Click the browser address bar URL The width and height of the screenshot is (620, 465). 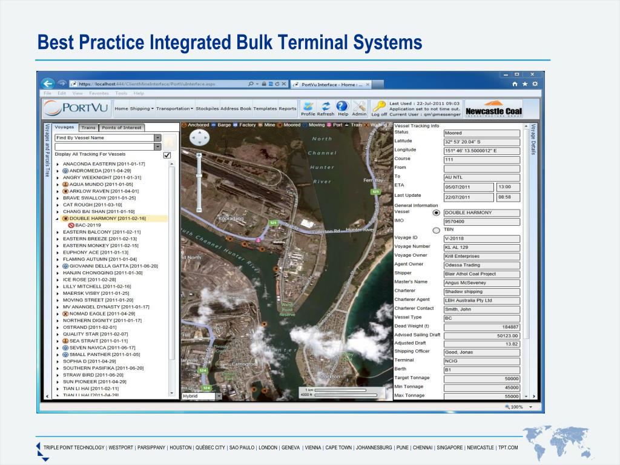tap(147, 84)
